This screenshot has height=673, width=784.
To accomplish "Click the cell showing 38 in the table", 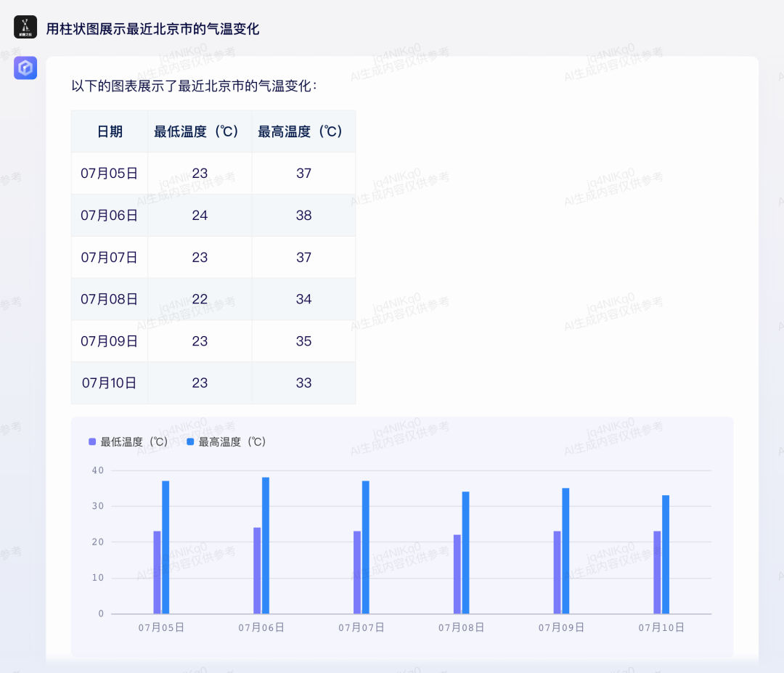I will (303, 216).
